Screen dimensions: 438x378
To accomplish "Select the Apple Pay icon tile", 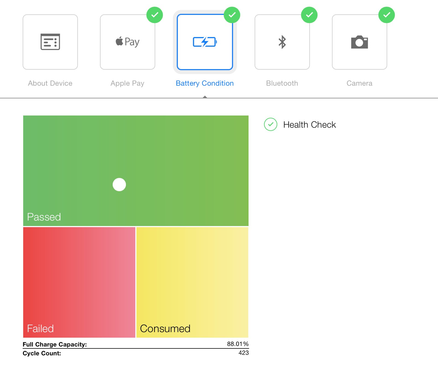I will pos(128,42).
